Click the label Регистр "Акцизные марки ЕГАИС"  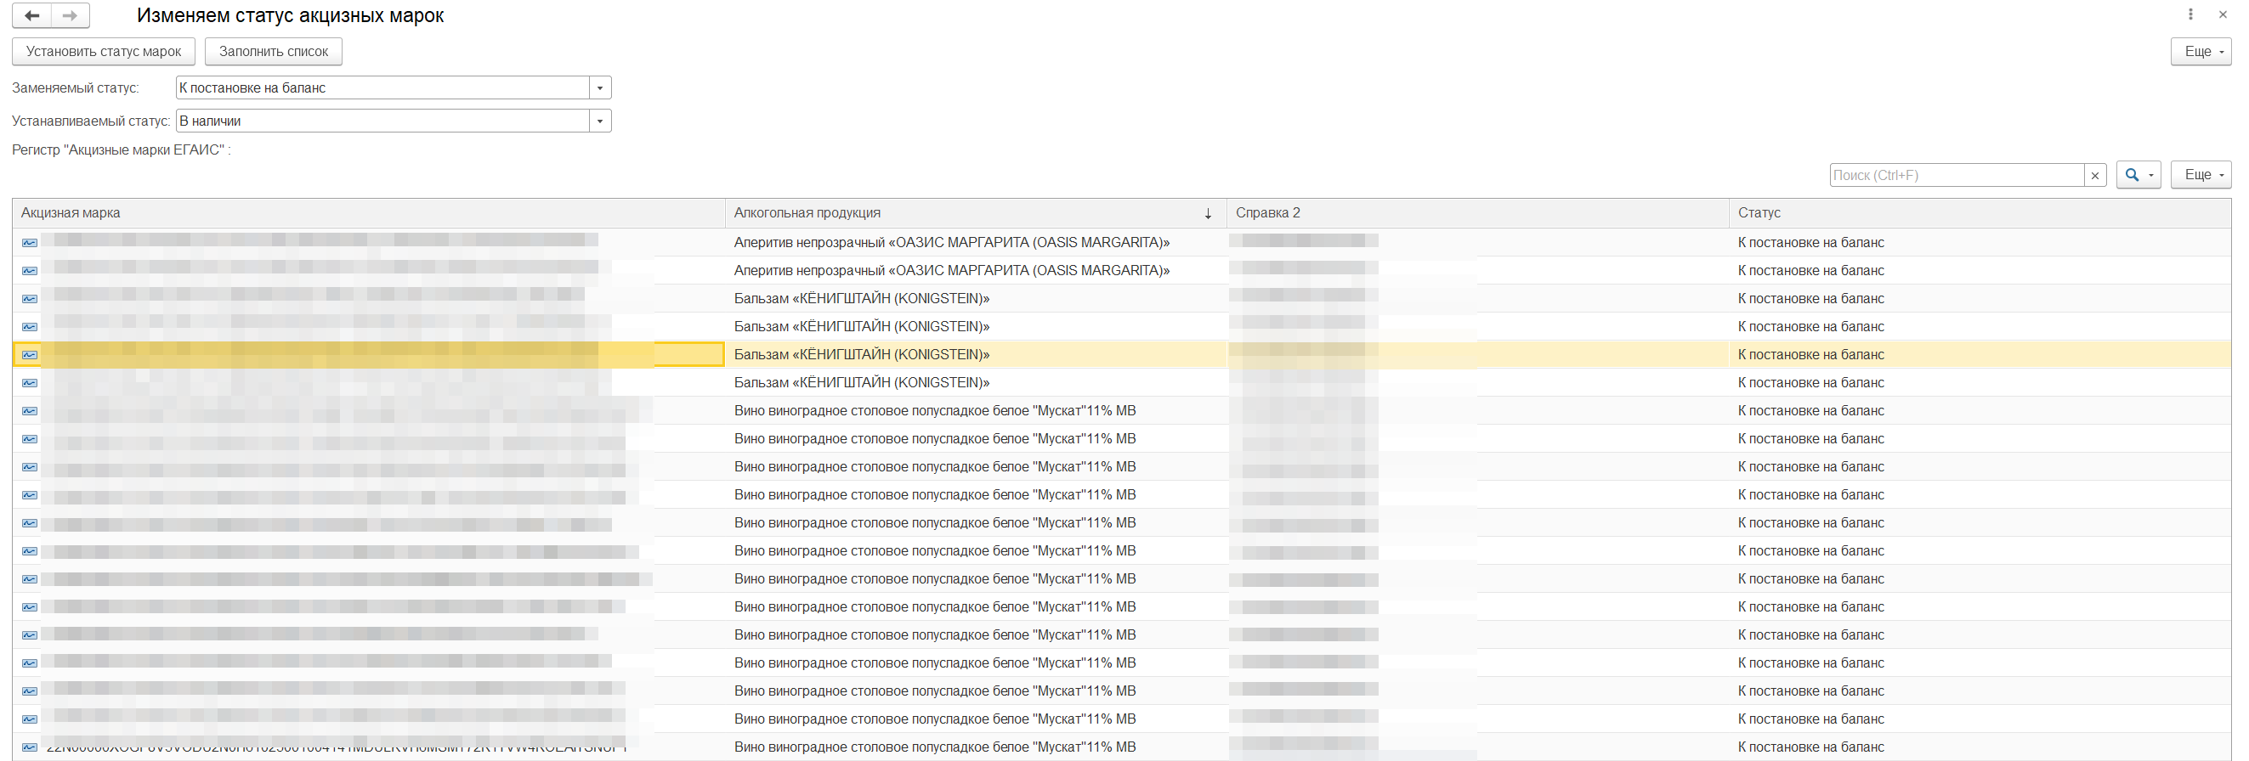tap(121, 150)
